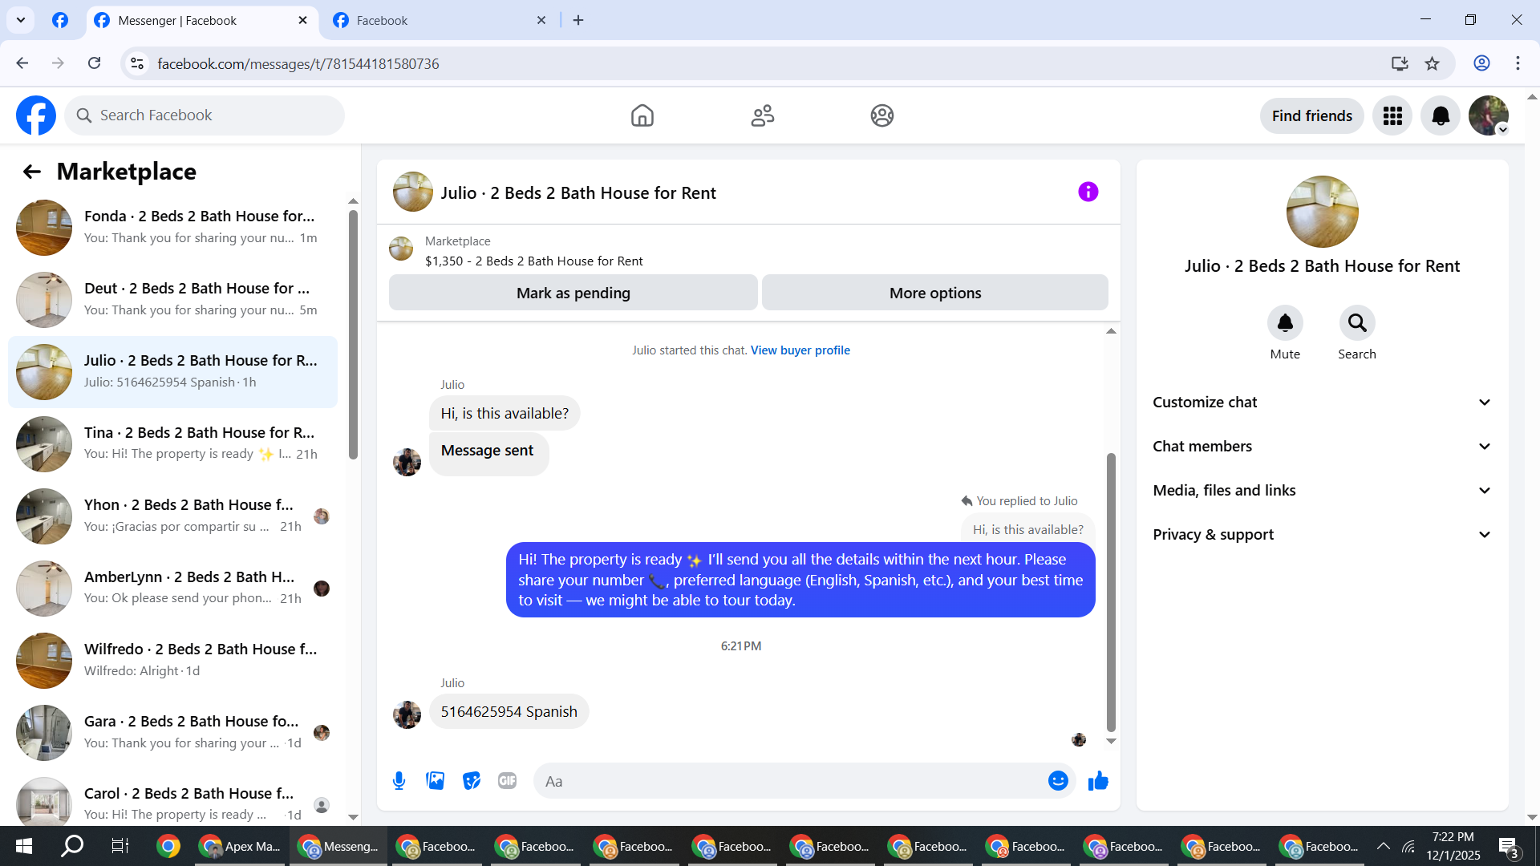Open the Friends icon in top navigation

coord(763,115)
